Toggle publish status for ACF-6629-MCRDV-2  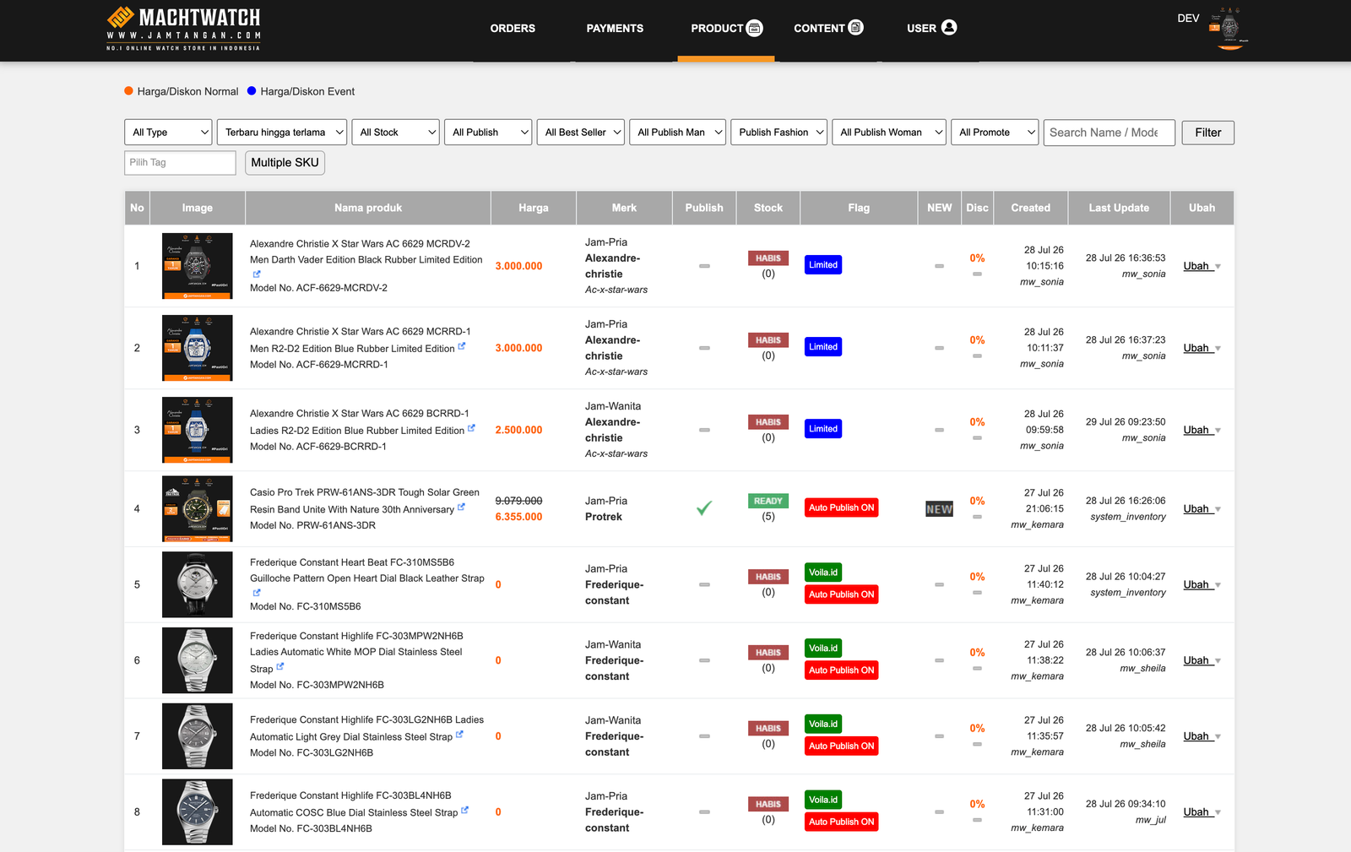click(x=704, y=266)
